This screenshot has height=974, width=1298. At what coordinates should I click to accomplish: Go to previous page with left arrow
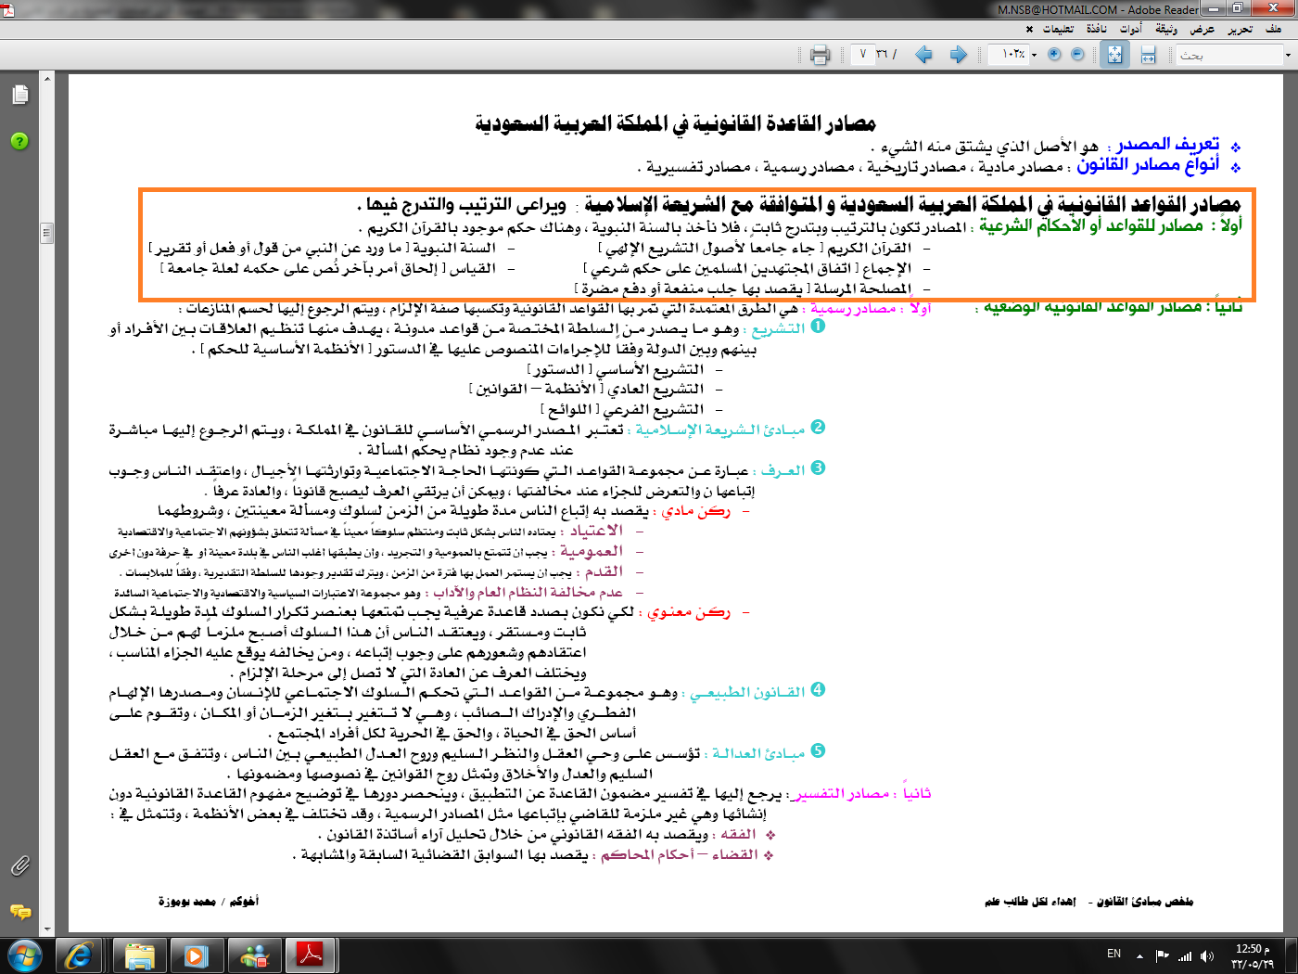pos(924,55)
